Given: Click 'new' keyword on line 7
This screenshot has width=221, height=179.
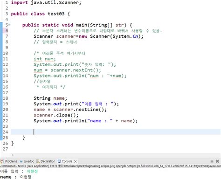Looking at the screenshot, I should [x=83, y=36].
